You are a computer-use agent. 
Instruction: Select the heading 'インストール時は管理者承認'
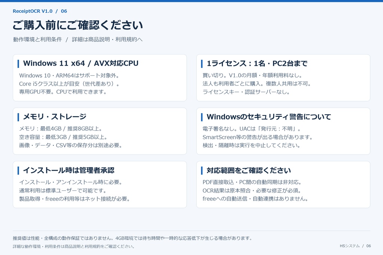pyautogui.click(x=69, y=170)
